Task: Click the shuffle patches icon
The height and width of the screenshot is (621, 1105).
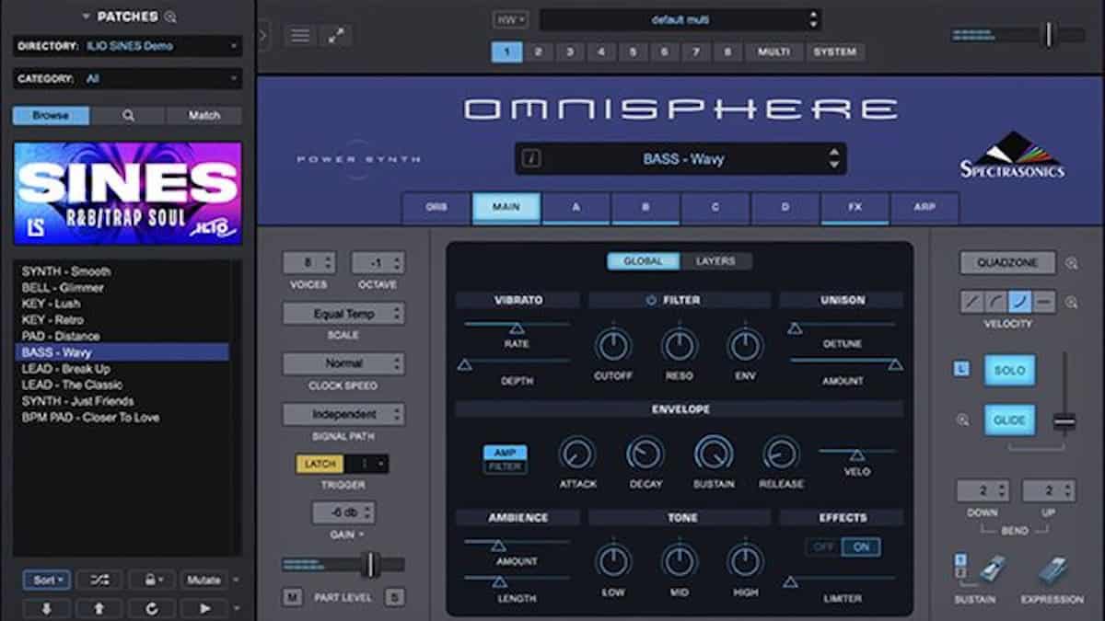Action: (99, 580)
